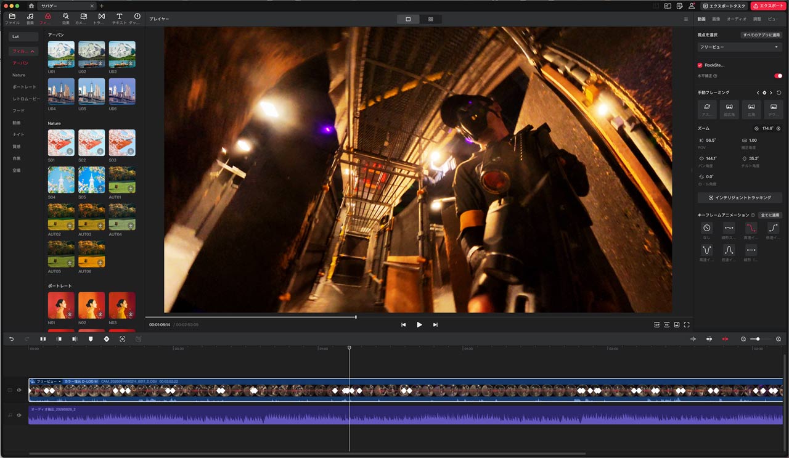789x458 pixels.
Task: Apply the N02 portrait filter thumbnail
Action: pyautogui.click(x=91, y=305)
